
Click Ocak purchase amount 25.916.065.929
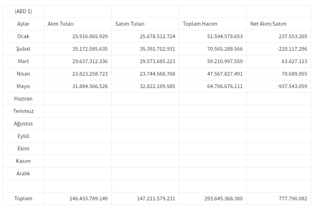pyautogui.click(x=90, y=36)
